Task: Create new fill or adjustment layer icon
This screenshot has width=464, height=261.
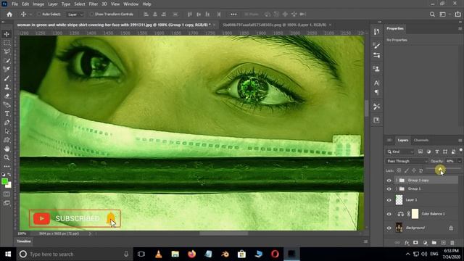Action: pyautogui.click(x=426, y=243)
